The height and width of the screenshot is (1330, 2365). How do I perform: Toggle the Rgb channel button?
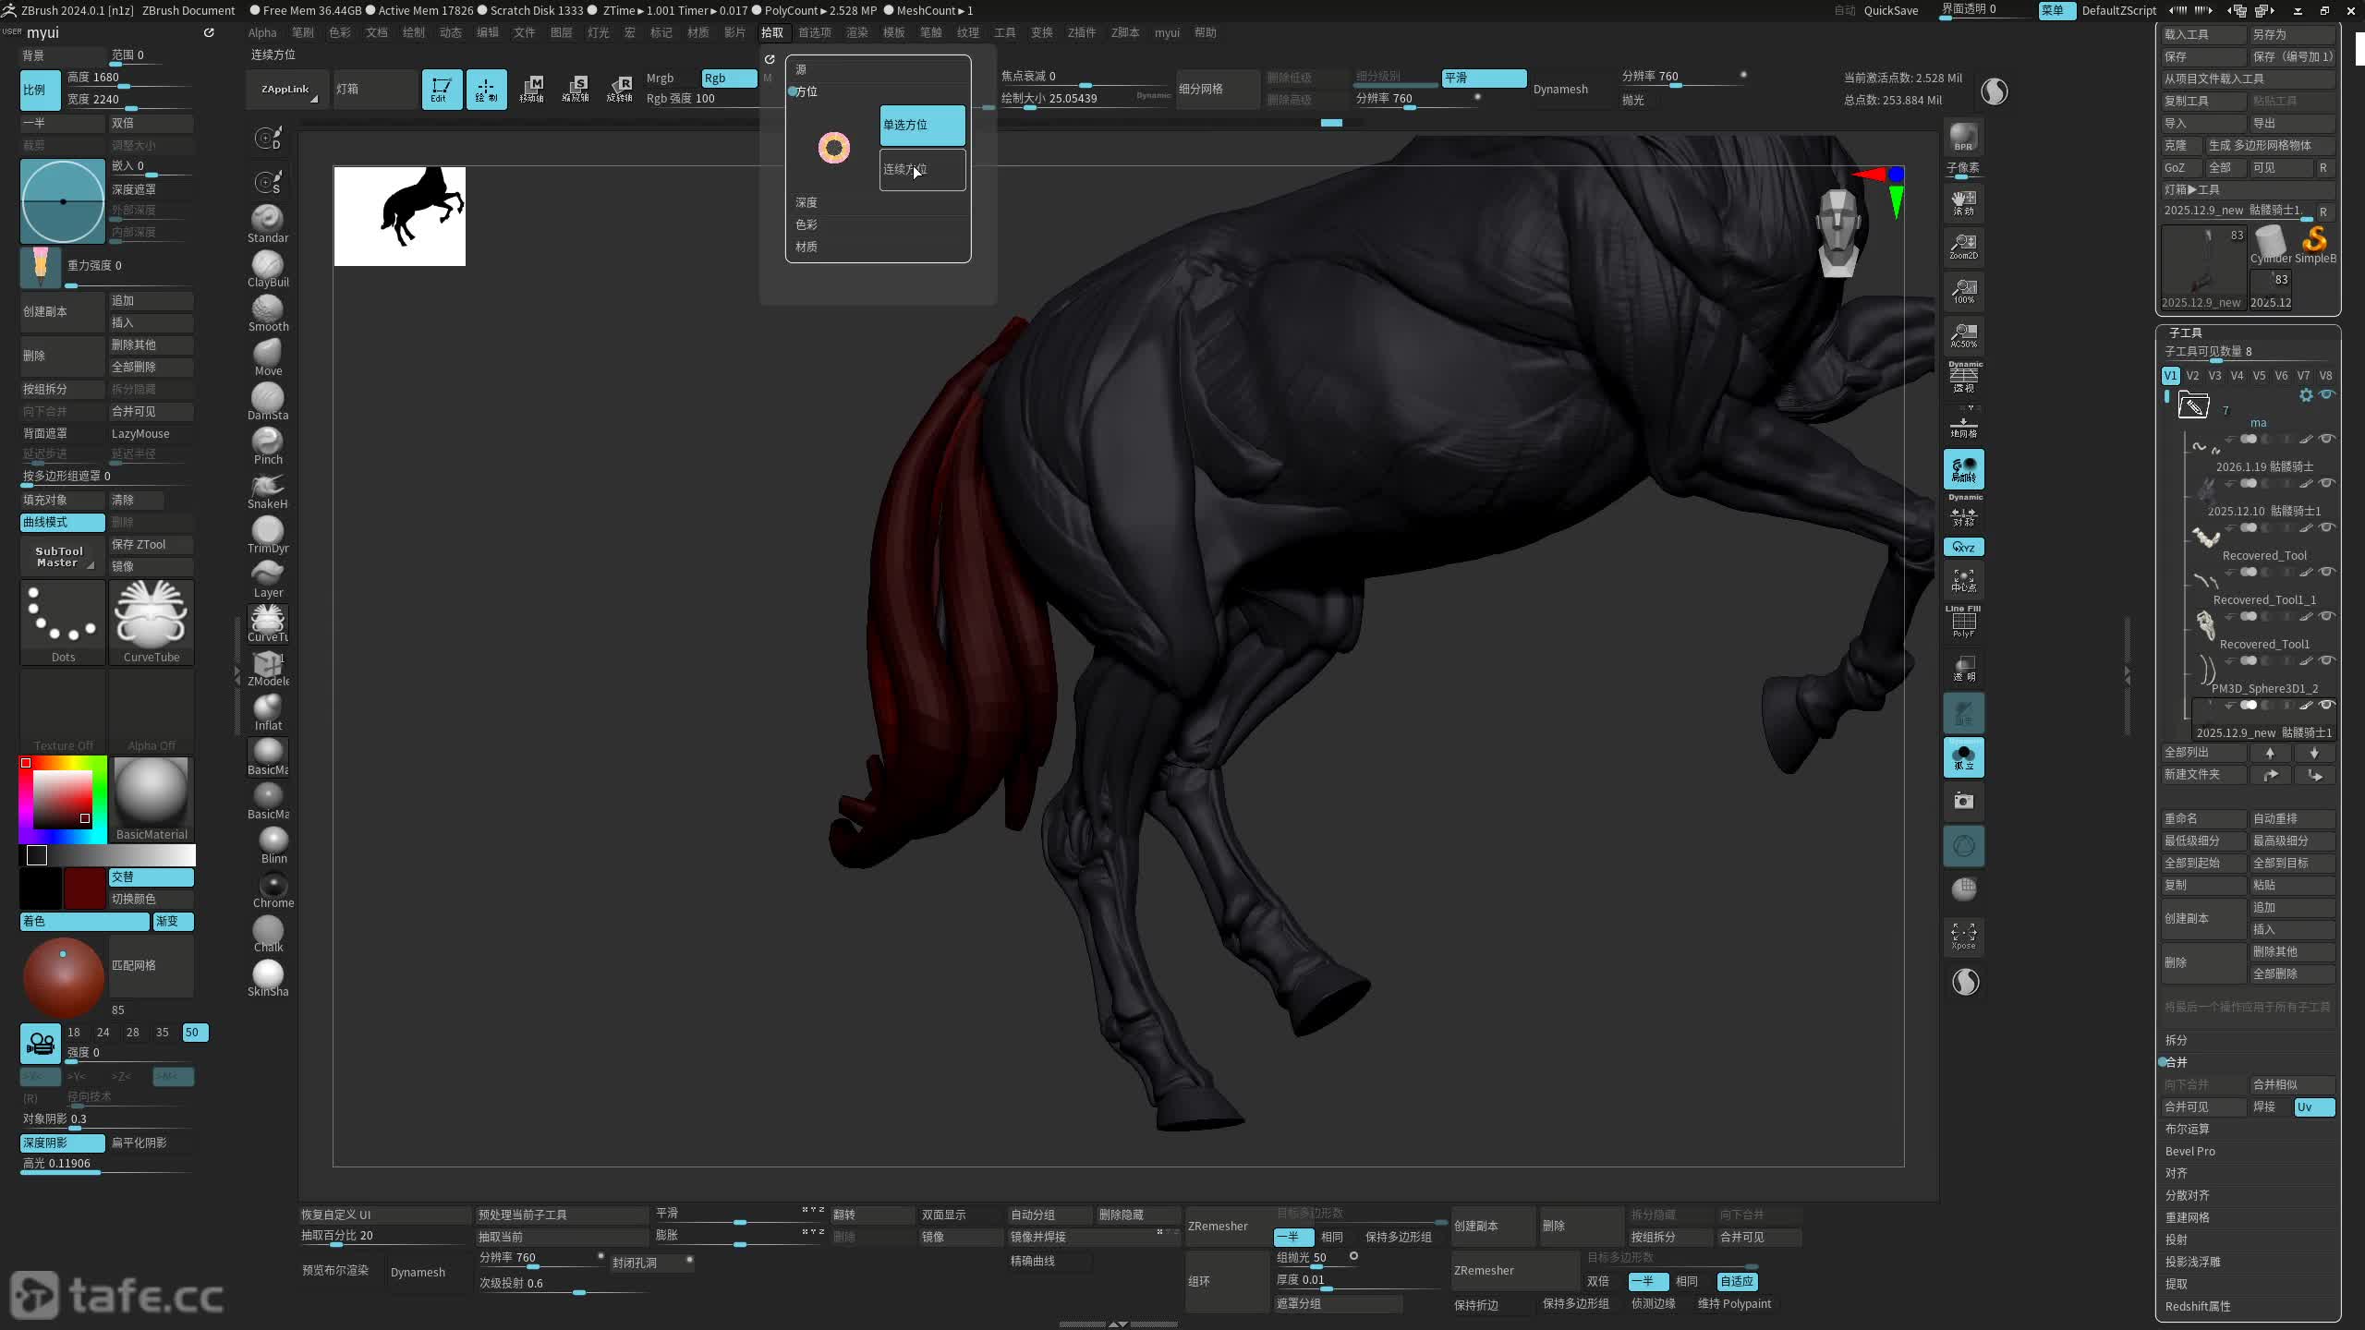727,78
